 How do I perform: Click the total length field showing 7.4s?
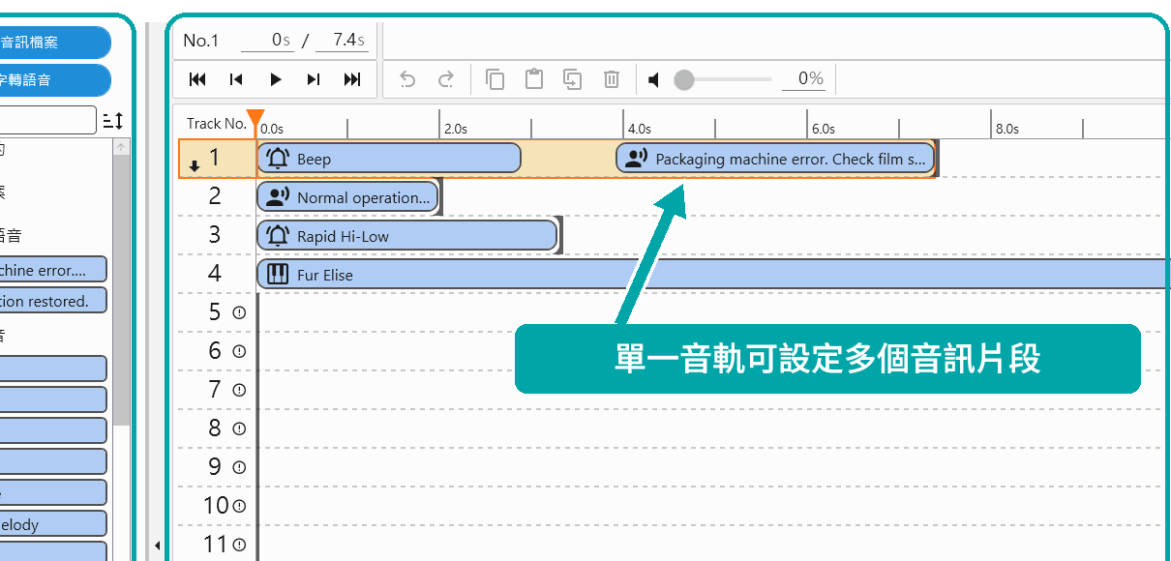point(343,41)
